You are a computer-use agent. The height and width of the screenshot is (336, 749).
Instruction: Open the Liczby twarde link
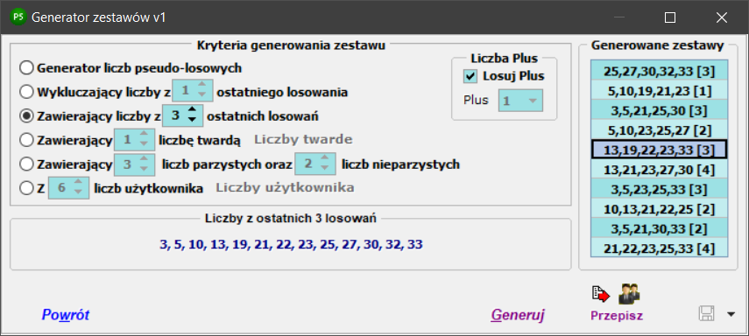(303, 139)
